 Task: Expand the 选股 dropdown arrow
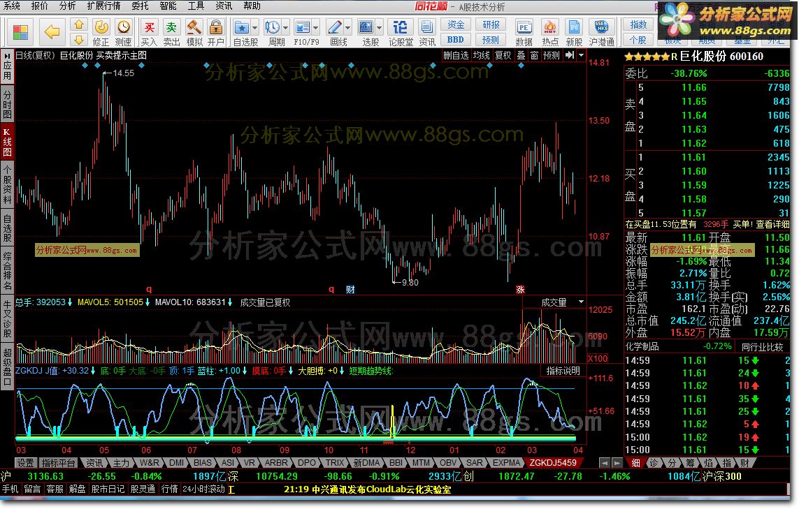click(x=380, y=27)
